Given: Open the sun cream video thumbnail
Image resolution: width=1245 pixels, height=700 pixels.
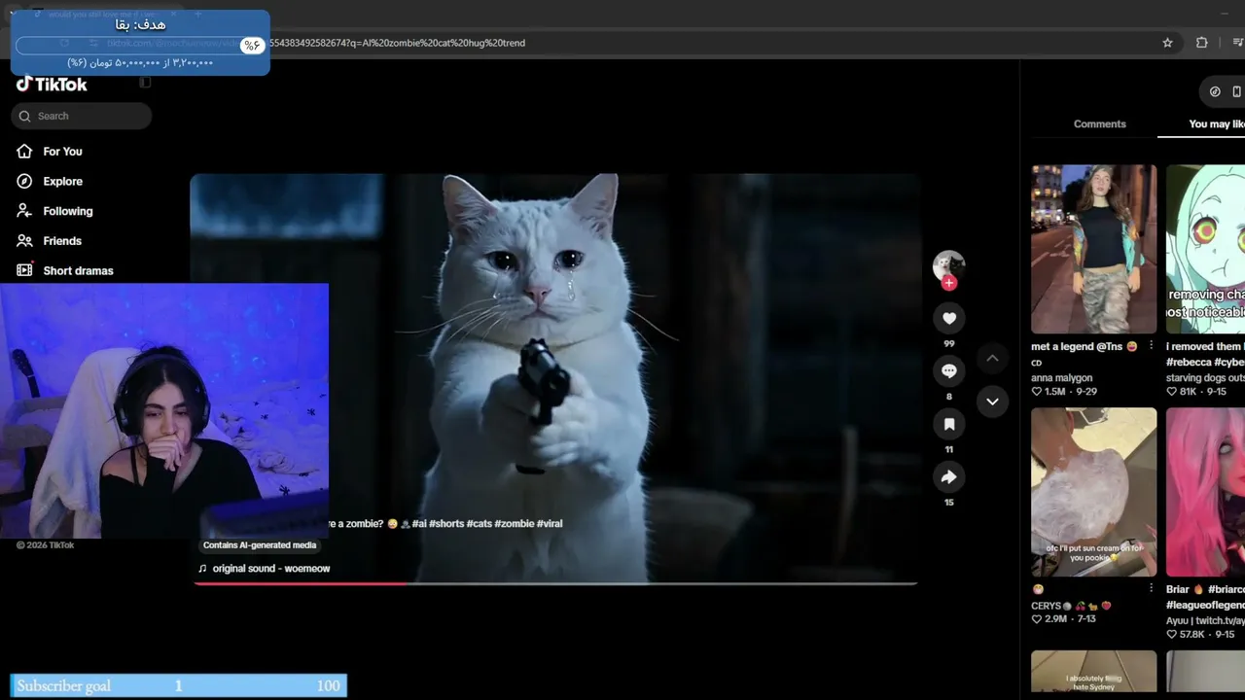Looking at the screenshot, I should 1094,492.
